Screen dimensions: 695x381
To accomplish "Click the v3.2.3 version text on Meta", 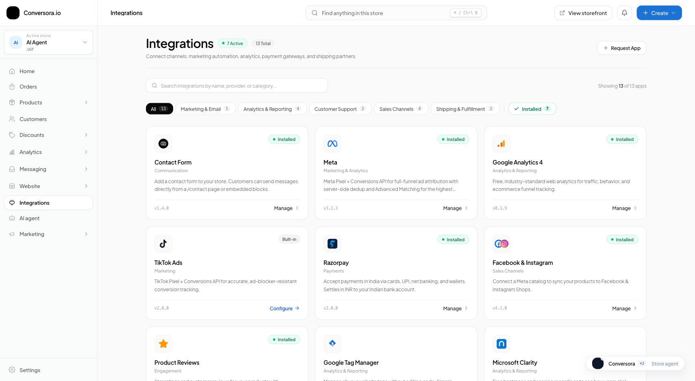I will (x=330, y=208).
